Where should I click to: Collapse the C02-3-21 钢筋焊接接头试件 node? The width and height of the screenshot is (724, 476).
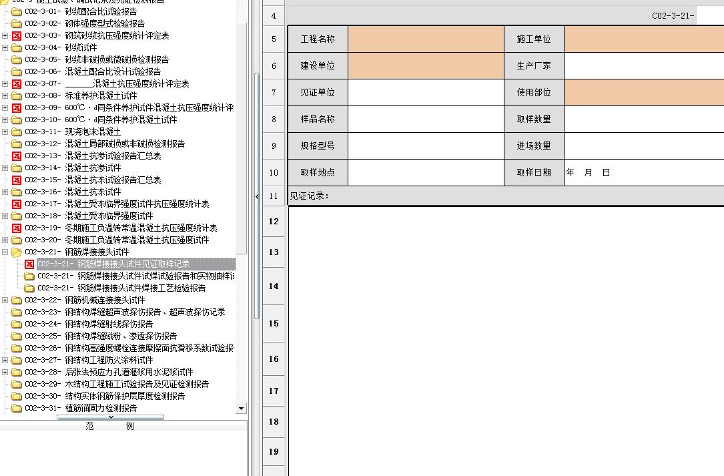tap(5, 252)
